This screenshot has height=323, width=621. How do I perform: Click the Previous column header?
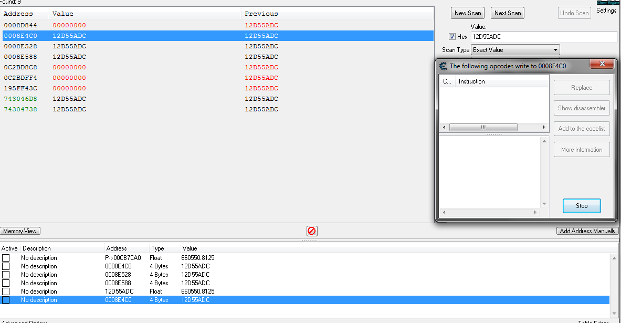point(261,14)
